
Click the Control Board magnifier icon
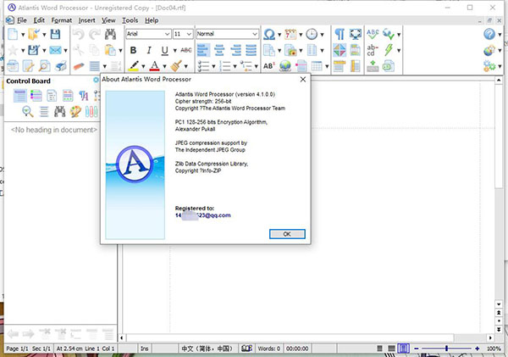(28, 112)
